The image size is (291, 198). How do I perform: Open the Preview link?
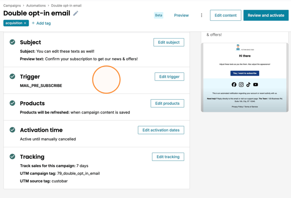click(181, 15)
